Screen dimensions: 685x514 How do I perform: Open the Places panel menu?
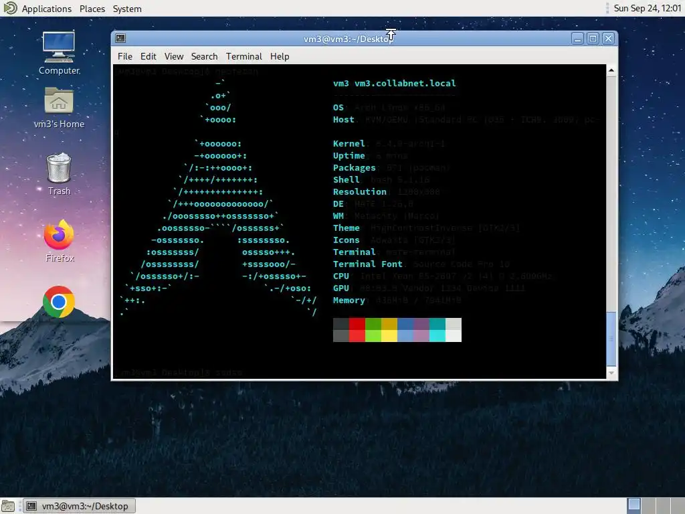click(x=92, y=9)
